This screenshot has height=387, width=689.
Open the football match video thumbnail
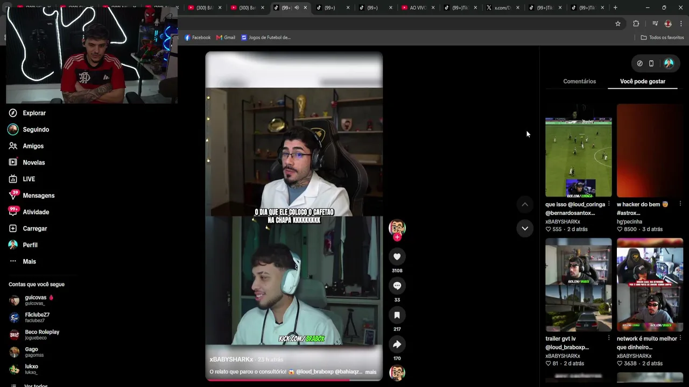(x=578, y=150)
